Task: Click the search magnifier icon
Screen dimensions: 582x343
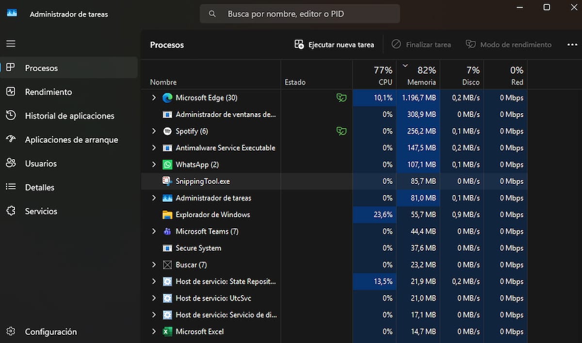Action: [x=212, y=14]
